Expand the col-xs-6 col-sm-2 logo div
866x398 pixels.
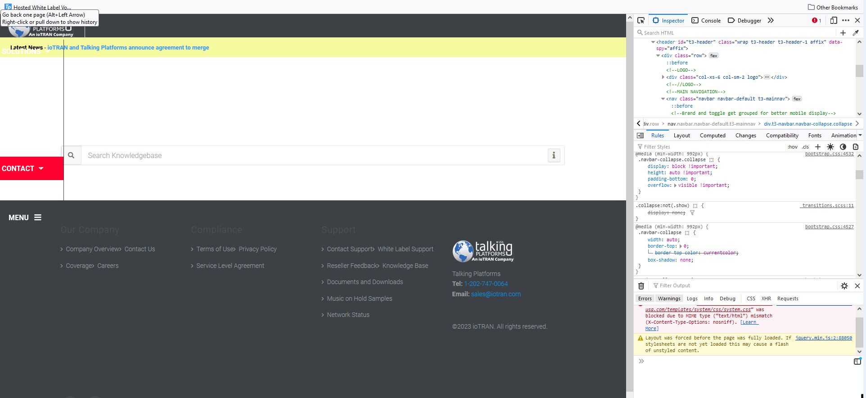pos(663,77)
